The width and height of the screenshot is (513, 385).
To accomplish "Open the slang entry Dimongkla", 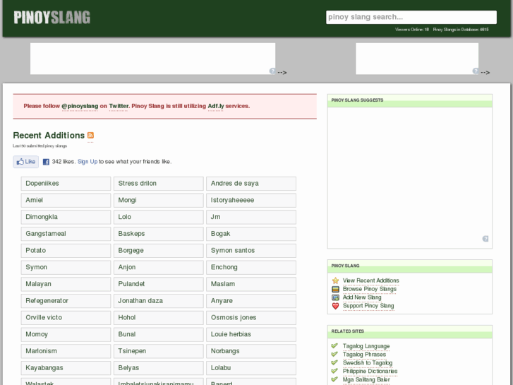I will [x=66, y=217].
